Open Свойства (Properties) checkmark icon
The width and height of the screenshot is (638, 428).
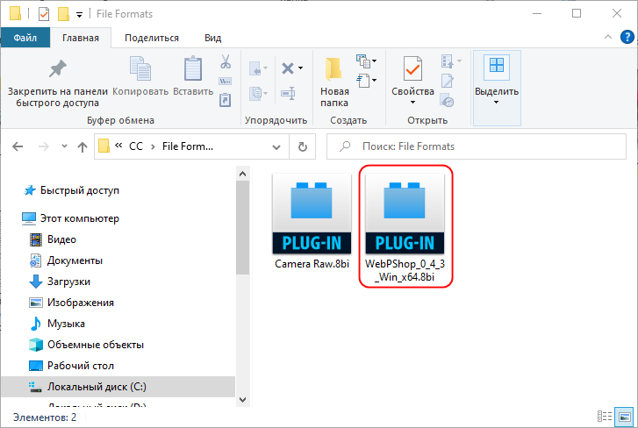pos(412,68)
